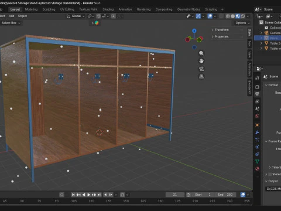Jump to the next keyframe
The height and width of the screenshot is (211, 281).
tap(94, 195)
